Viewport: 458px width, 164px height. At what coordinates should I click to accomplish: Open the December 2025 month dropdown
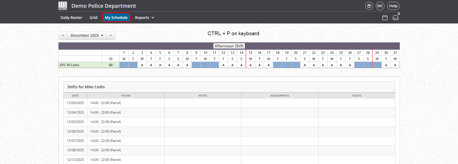click(x=87, y=35)
